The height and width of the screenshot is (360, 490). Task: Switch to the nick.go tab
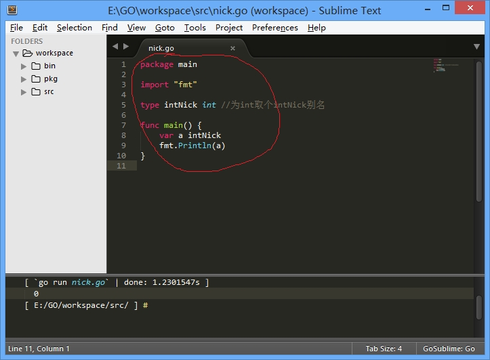click(161, 48)
